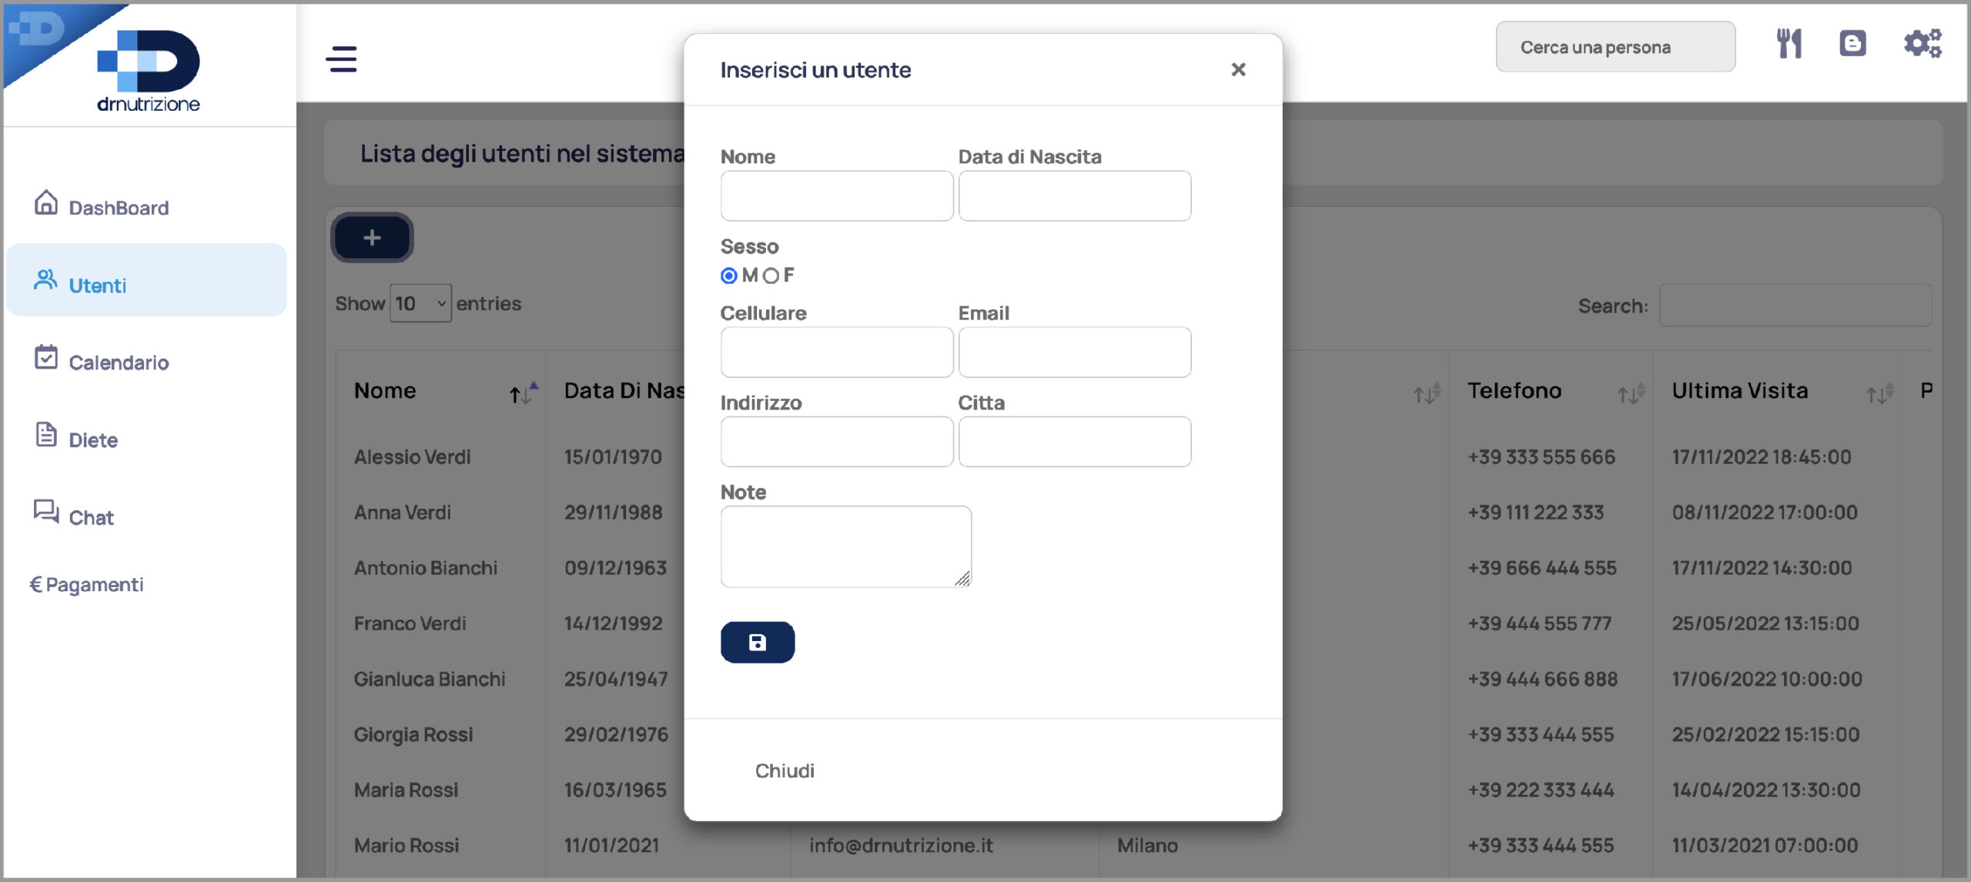Click the Milano city cell
1971x882 pixels.
pos(1147,845)
